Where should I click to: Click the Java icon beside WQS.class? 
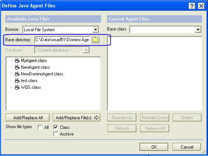click(x=17, y=87)
